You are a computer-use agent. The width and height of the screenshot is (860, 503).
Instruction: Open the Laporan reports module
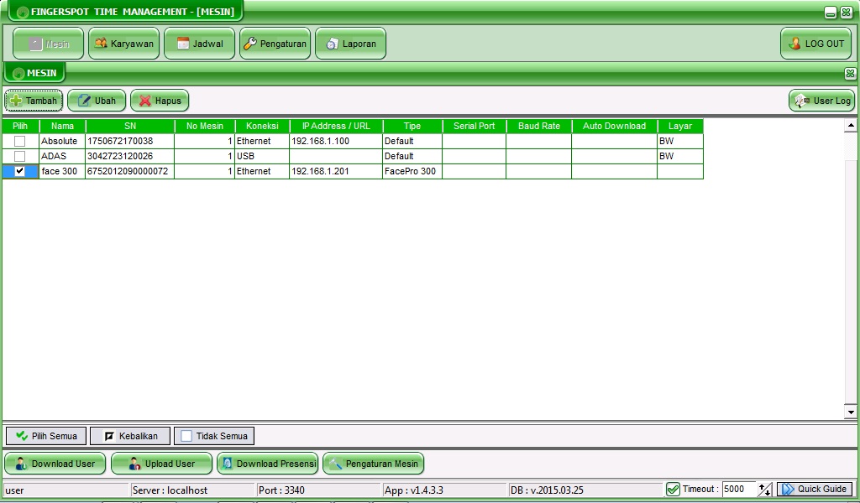351,44
